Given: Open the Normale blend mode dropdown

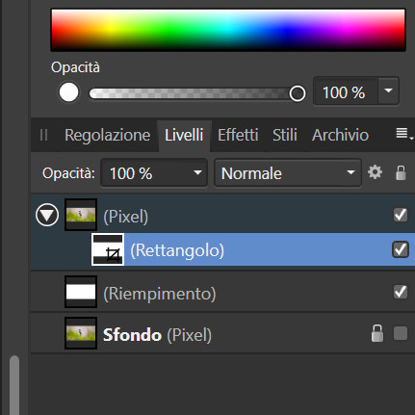Looking at the screenshot, I should [x=288, y=173].
